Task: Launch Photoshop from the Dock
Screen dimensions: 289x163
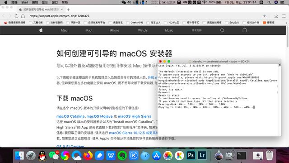Action: (191, 155)
